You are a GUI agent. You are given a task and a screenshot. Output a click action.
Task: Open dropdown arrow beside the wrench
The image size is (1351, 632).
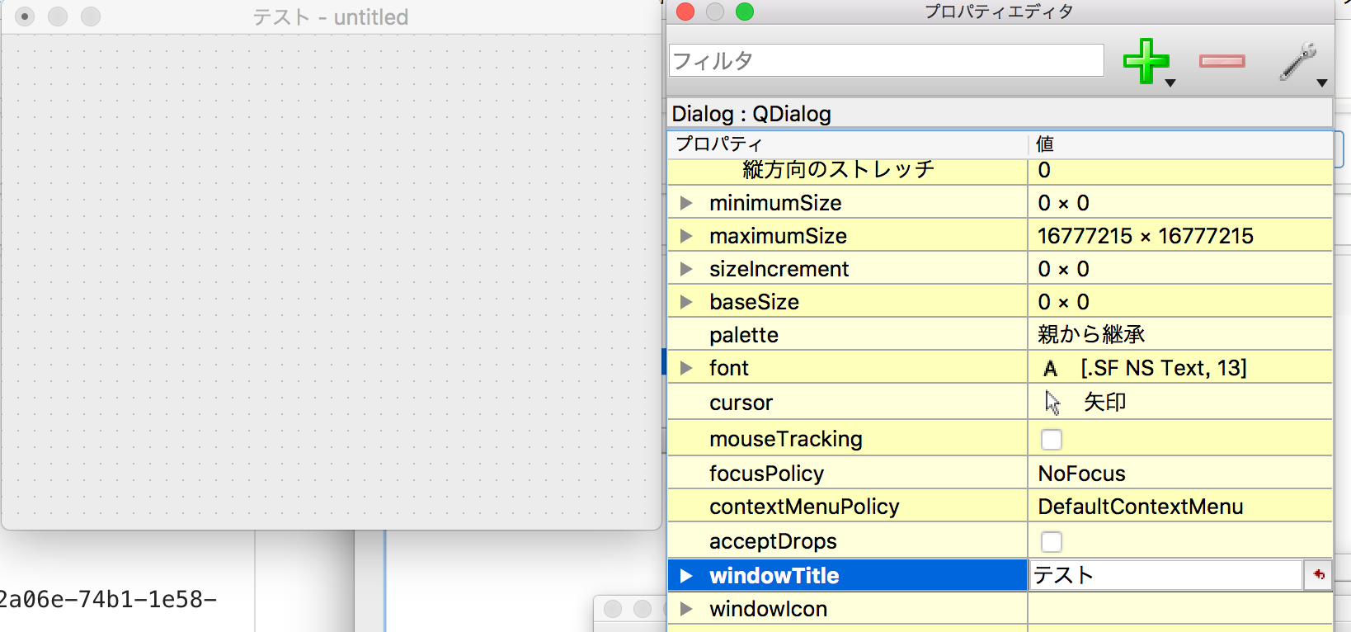1322,83
